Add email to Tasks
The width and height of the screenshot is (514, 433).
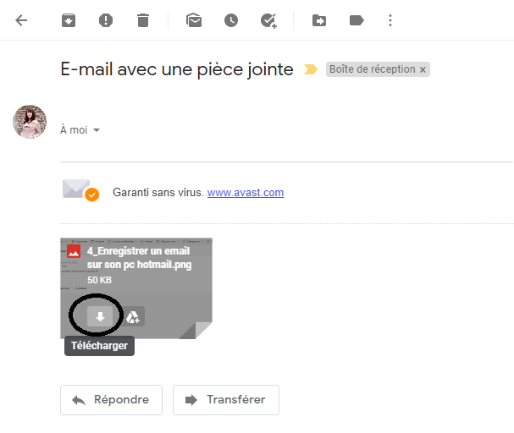[268, 20]
